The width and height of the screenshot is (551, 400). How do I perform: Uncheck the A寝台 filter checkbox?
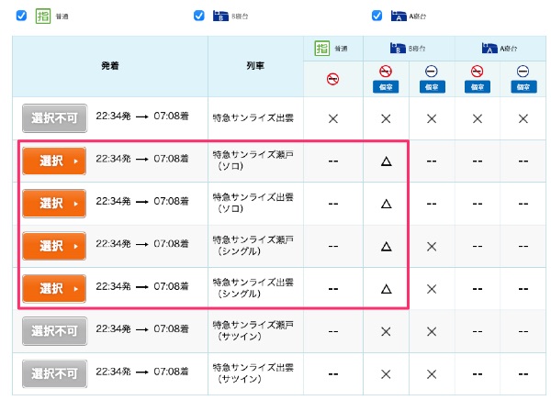[x=377, y=15]
